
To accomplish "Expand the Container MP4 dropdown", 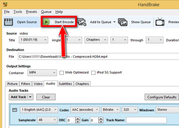I will pyautogui.click(x=42, y=73).
